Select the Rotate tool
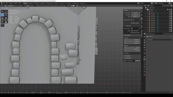173x97 pixels. click(6, 15)
